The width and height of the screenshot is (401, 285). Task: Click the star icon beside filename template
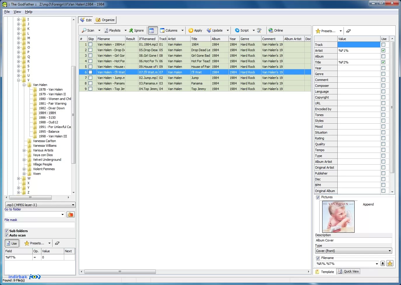pyautogui.click(x=390, y=264)
